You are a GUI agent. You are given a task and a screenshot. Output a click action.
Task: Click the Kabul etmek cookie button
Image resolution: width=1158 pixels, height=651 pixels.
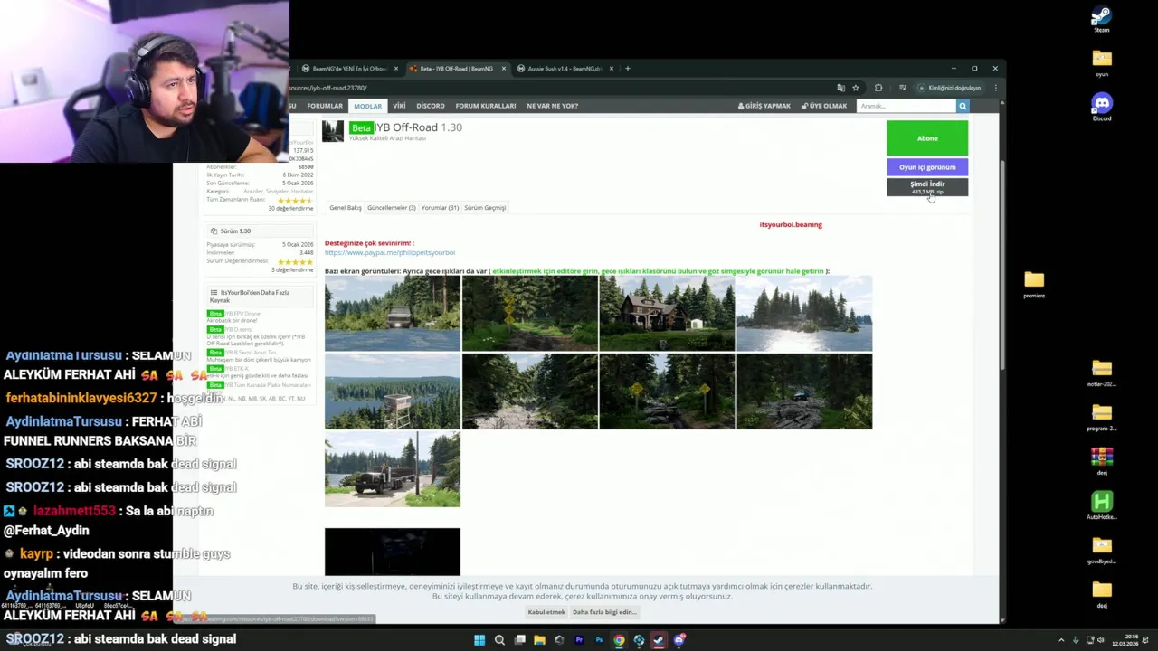point(546,612)
